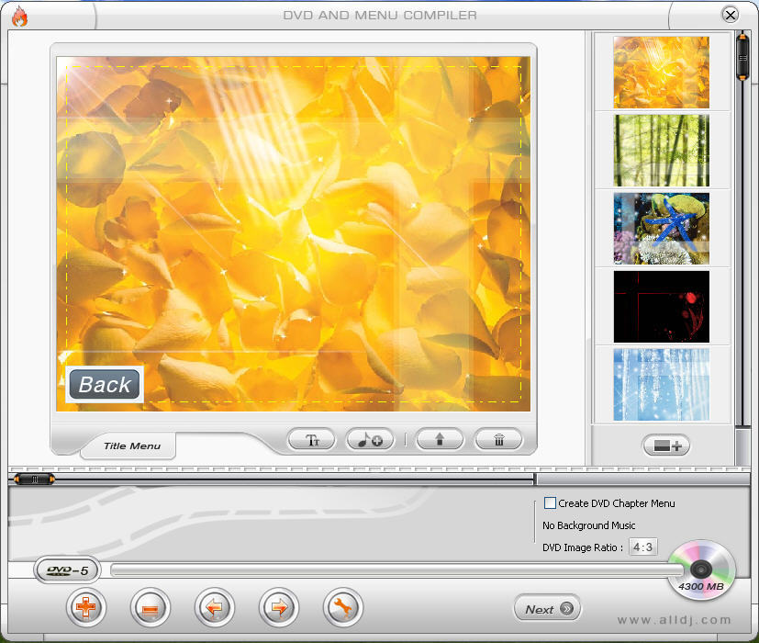The width and height of the screenshot is (759, 643).
Task: Toggle the DVD-5 disc type button
Action: pyautogui.click(x=68, y=570)
